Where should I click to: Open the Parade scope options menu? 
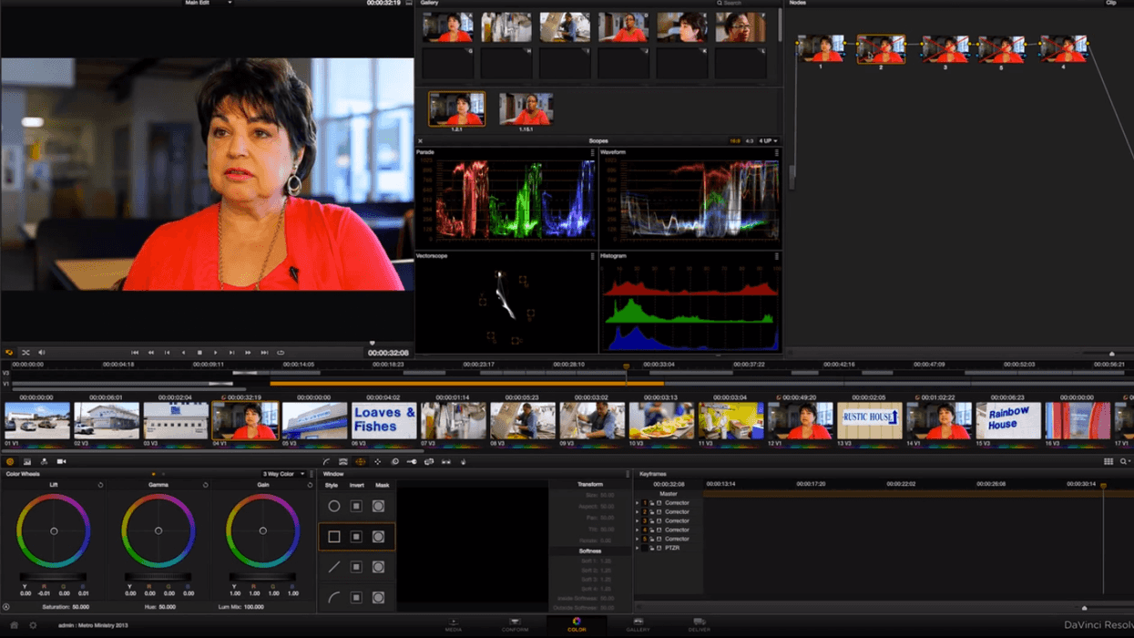click(x=592, y=153)
